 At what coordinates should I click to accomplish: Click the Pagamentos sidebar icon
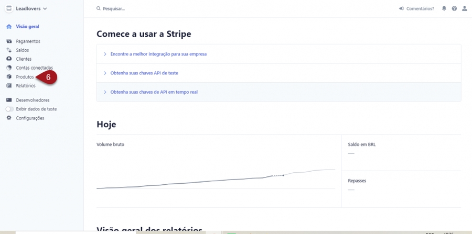(9, 41)
